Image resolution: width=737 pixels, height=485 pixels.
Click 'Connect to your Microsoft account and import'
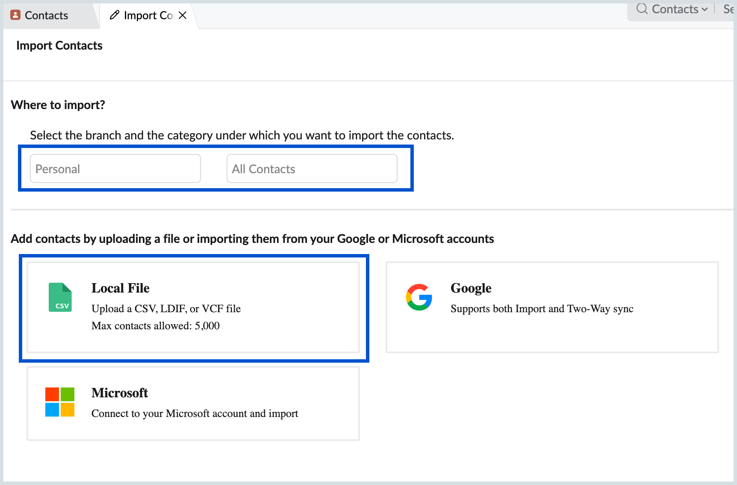pyautogui.click(x=195, y=414)
